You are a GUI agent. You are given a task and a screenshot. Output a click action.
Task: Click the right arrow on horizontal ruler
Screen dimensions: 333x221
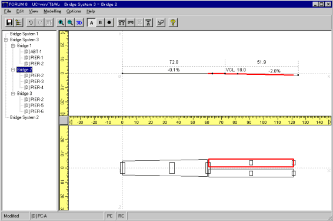click(329, 122)
